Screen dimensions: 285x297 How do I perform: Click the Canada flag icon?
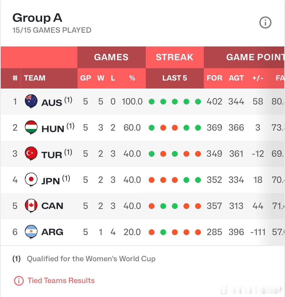pos(31,206)
